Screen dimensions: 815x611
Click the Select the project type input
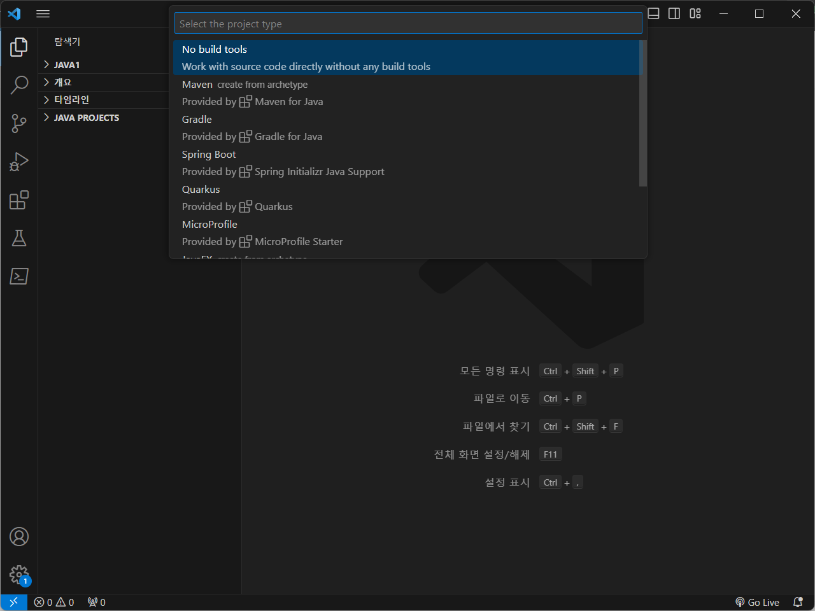[x=408, y=24]
